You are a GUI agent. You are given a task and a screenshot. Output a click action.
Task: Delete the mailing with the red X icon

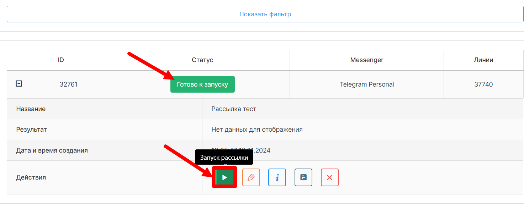[x=330, y=177]
